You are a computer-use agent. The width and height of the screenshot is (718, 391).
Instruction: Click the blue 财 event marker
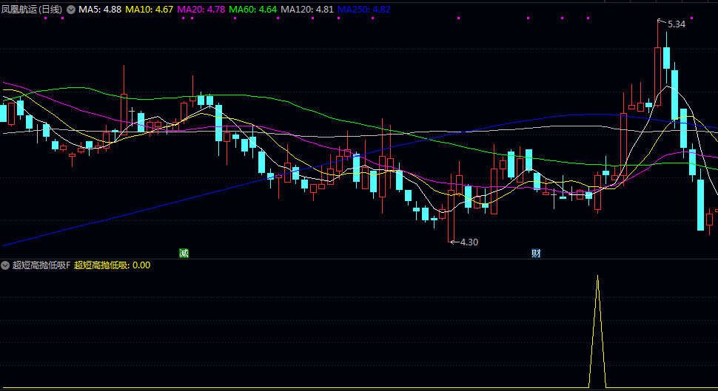pos(536,254)
